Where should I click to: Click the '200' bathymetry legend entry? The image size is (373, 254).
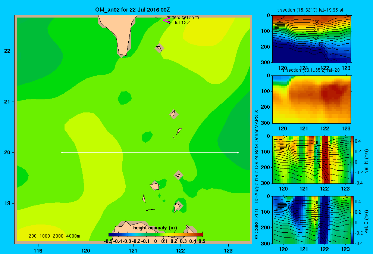[x=32, y=236]
